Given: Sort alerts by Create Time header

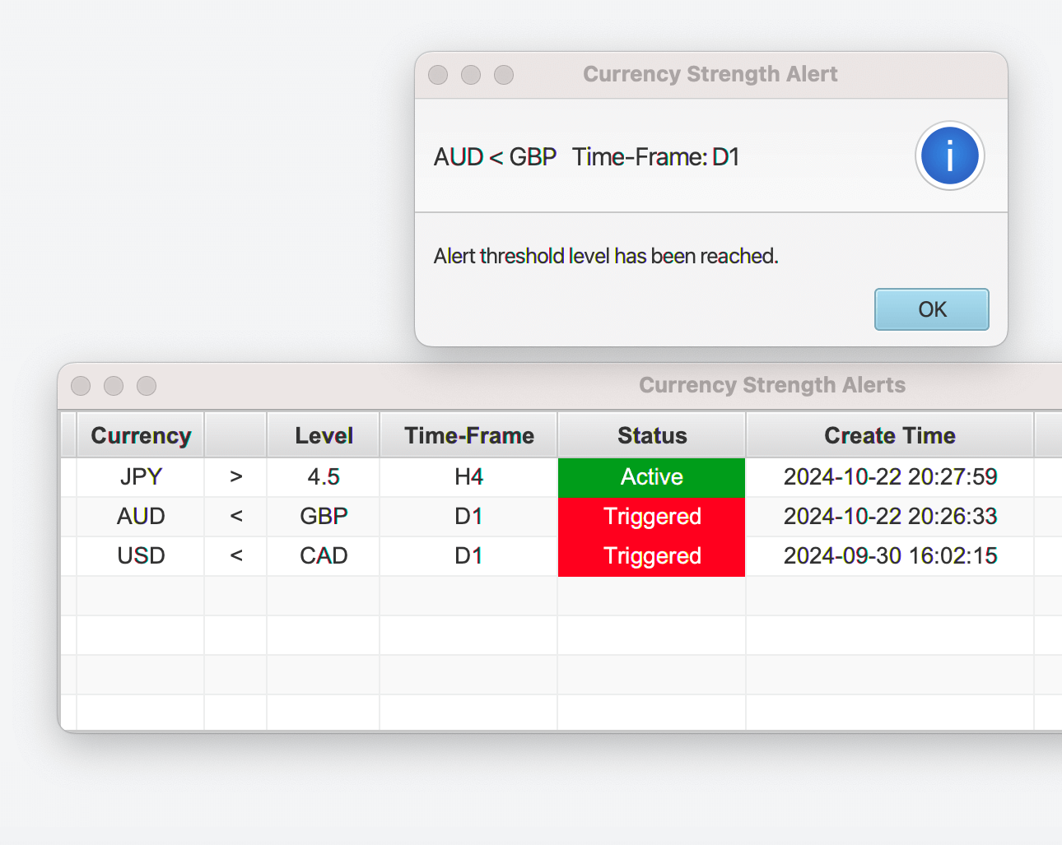Looking at the screenshot, I should [x=889, y=435].
